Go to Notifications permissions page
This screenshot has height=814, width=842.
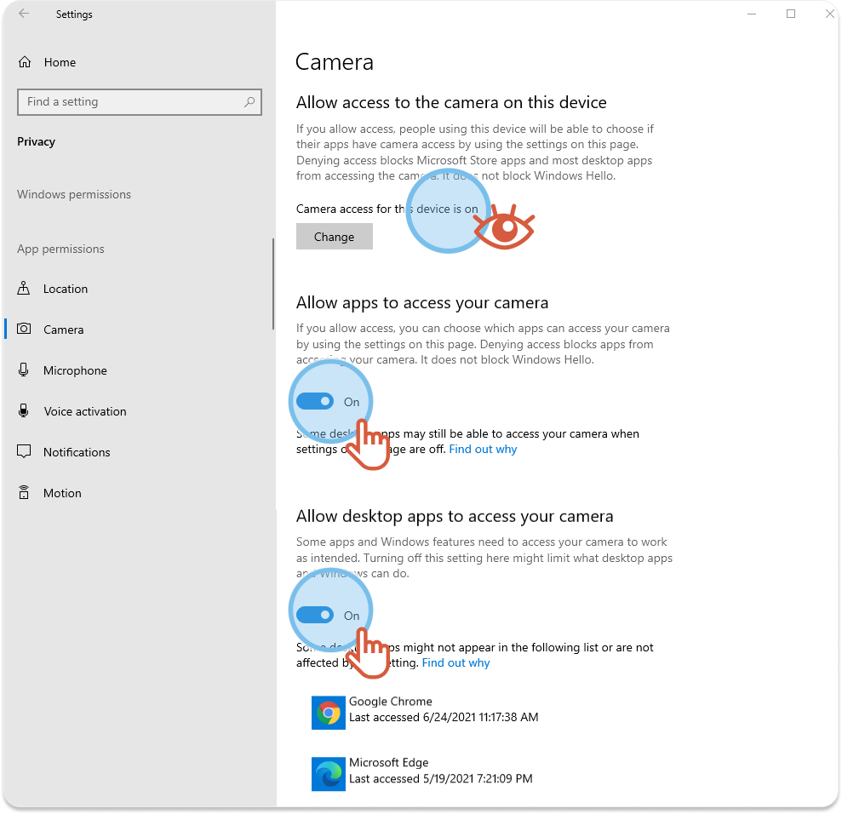(x=77, y=452)
